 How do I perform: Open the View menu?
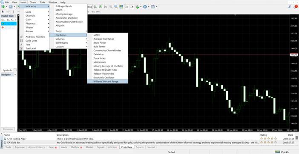[14, 2]
